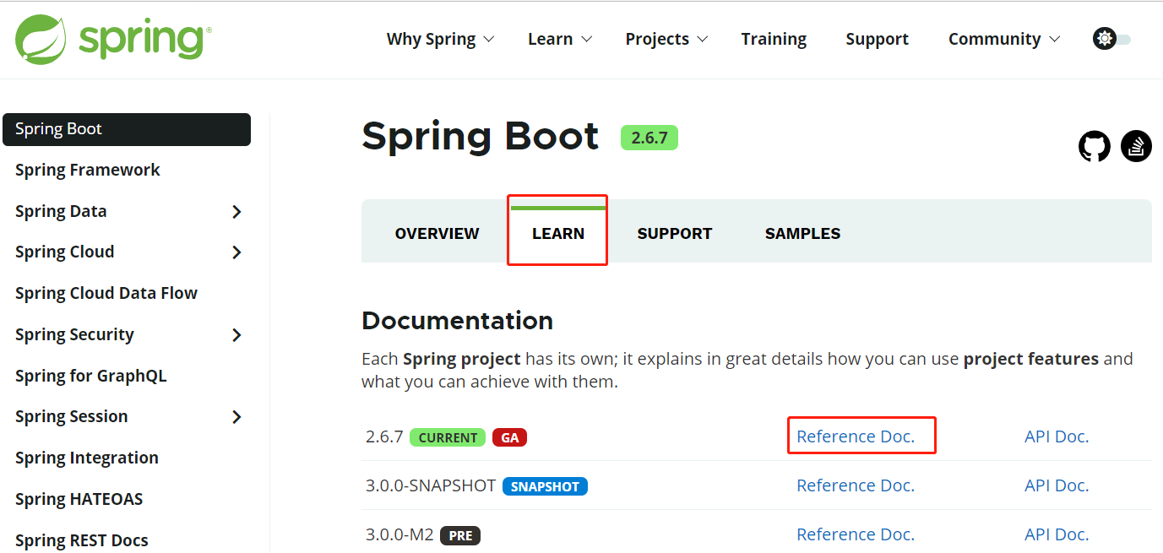This screenshot has height=553, width=1163.
Task: Expand Spring Data submenu chevron
Action: point(236,212)
